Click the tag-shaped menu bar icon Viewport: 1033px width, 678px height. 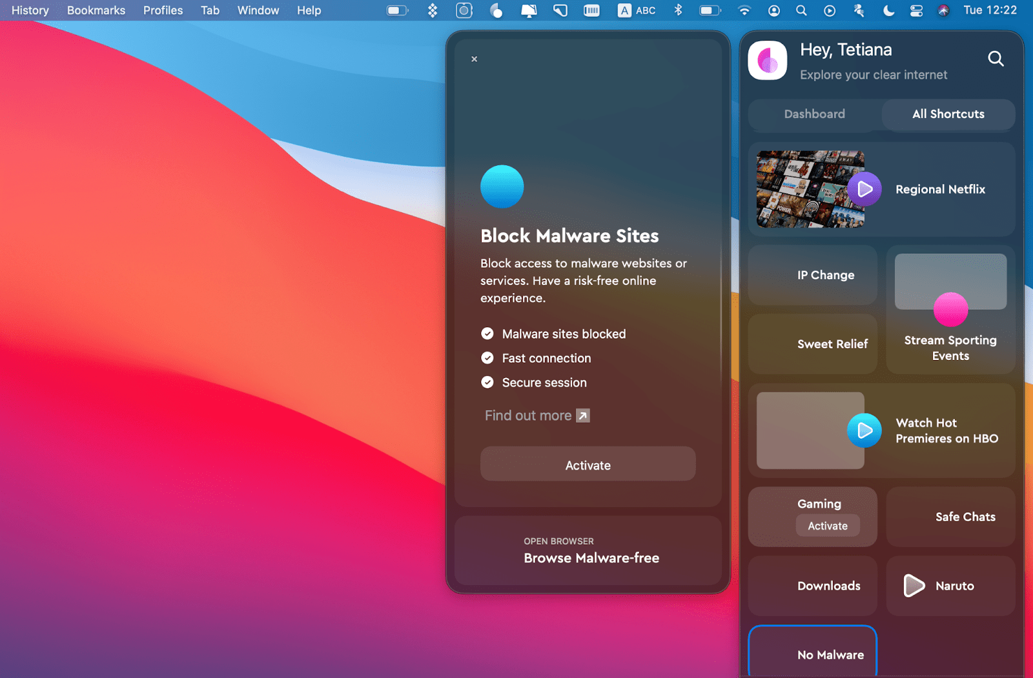[560, 10]
